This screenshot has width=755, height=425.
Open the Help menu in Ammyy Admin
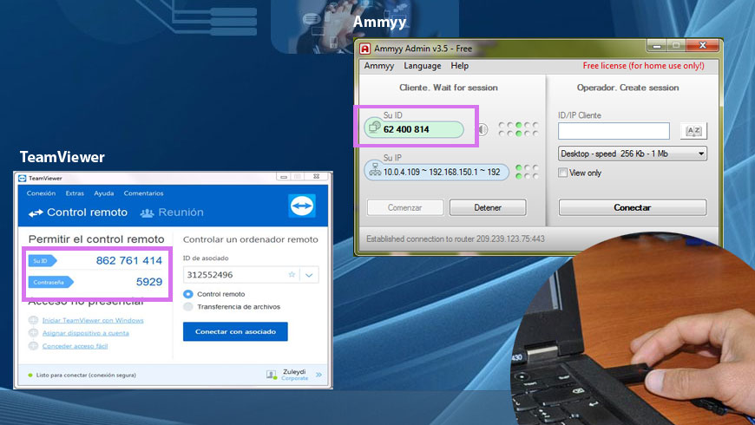(x=459, y=66)
